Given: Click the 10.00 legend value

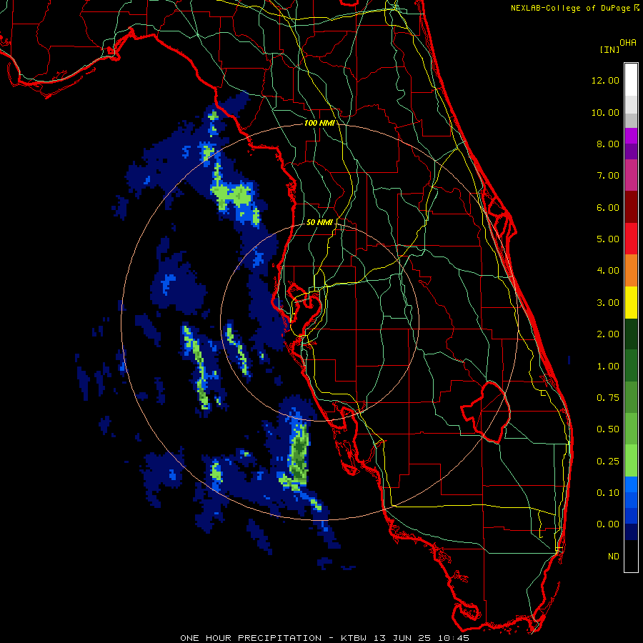Looking at the screenshot, I should point(605,112).
